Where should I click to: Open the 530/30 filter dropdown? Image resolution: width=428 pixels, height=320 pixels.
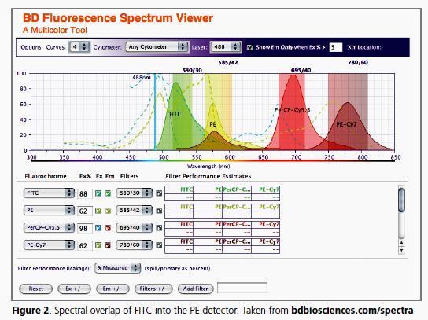135,193
